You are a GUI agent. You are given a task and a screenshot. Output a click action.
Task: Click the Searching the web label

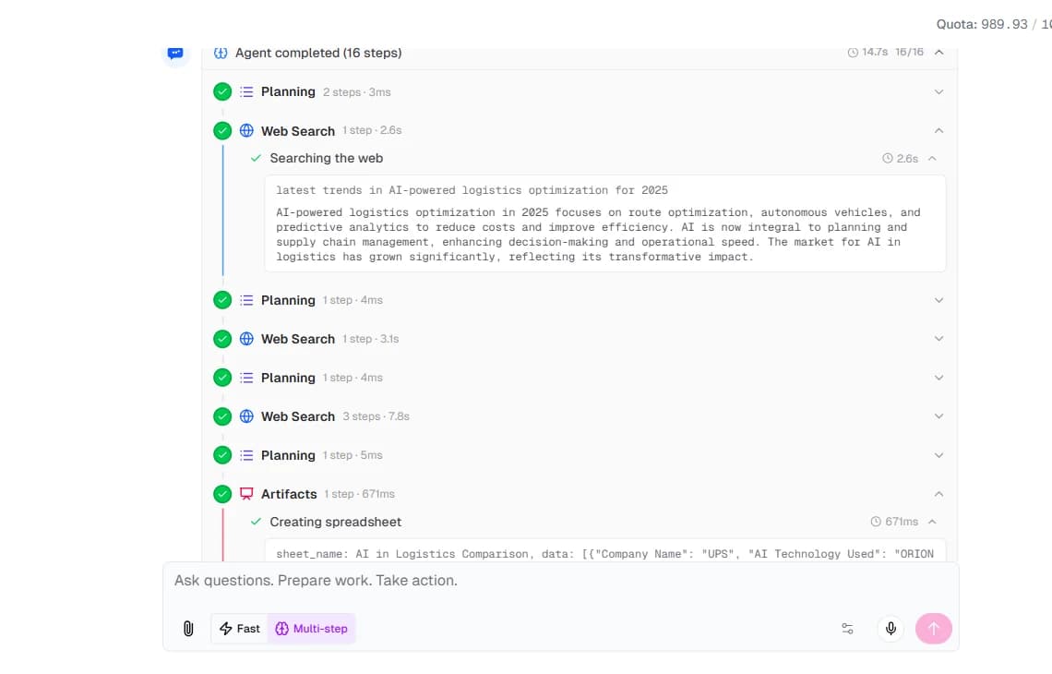click(x=326, y=159)
